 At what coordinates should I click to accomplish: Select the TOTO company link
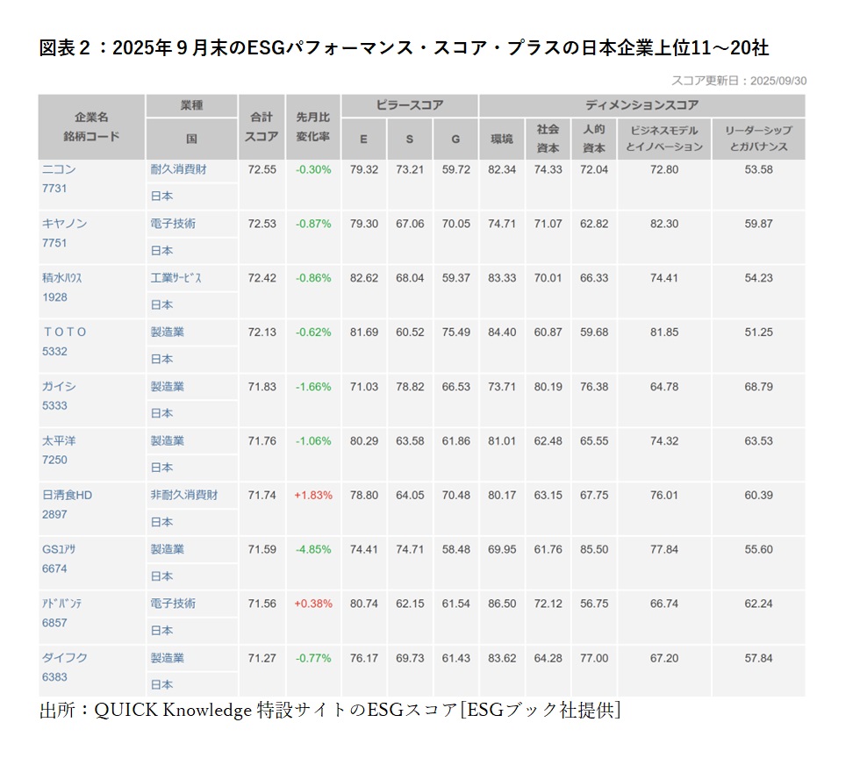pos(65,333)
